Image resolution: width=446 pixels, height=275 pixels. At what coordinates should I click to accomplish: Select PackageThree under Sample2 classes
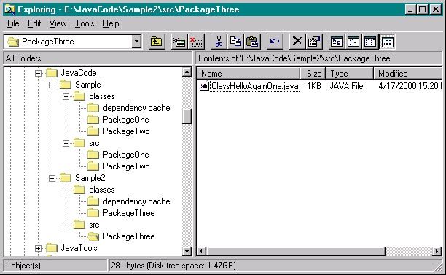click(128, 213)
